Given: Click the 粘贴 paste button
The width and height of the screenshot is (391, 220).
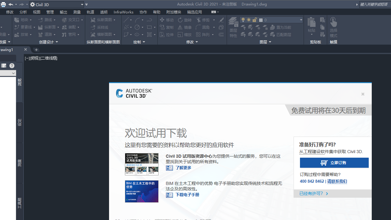Looking at the screenshot, I should tap(312, 24).
